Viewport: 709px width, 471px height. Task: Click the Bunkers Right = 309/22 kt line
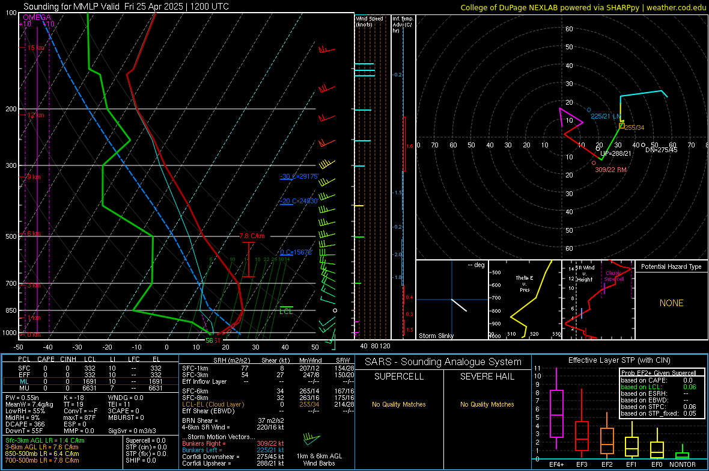click(233, 443)
